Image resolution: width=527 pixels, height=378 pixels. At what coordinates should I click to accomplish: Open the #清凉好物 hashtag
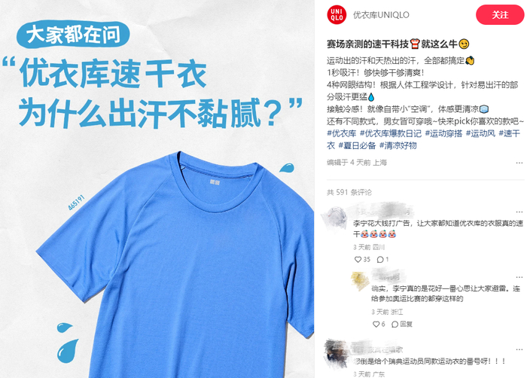click(x=398, y=145)
